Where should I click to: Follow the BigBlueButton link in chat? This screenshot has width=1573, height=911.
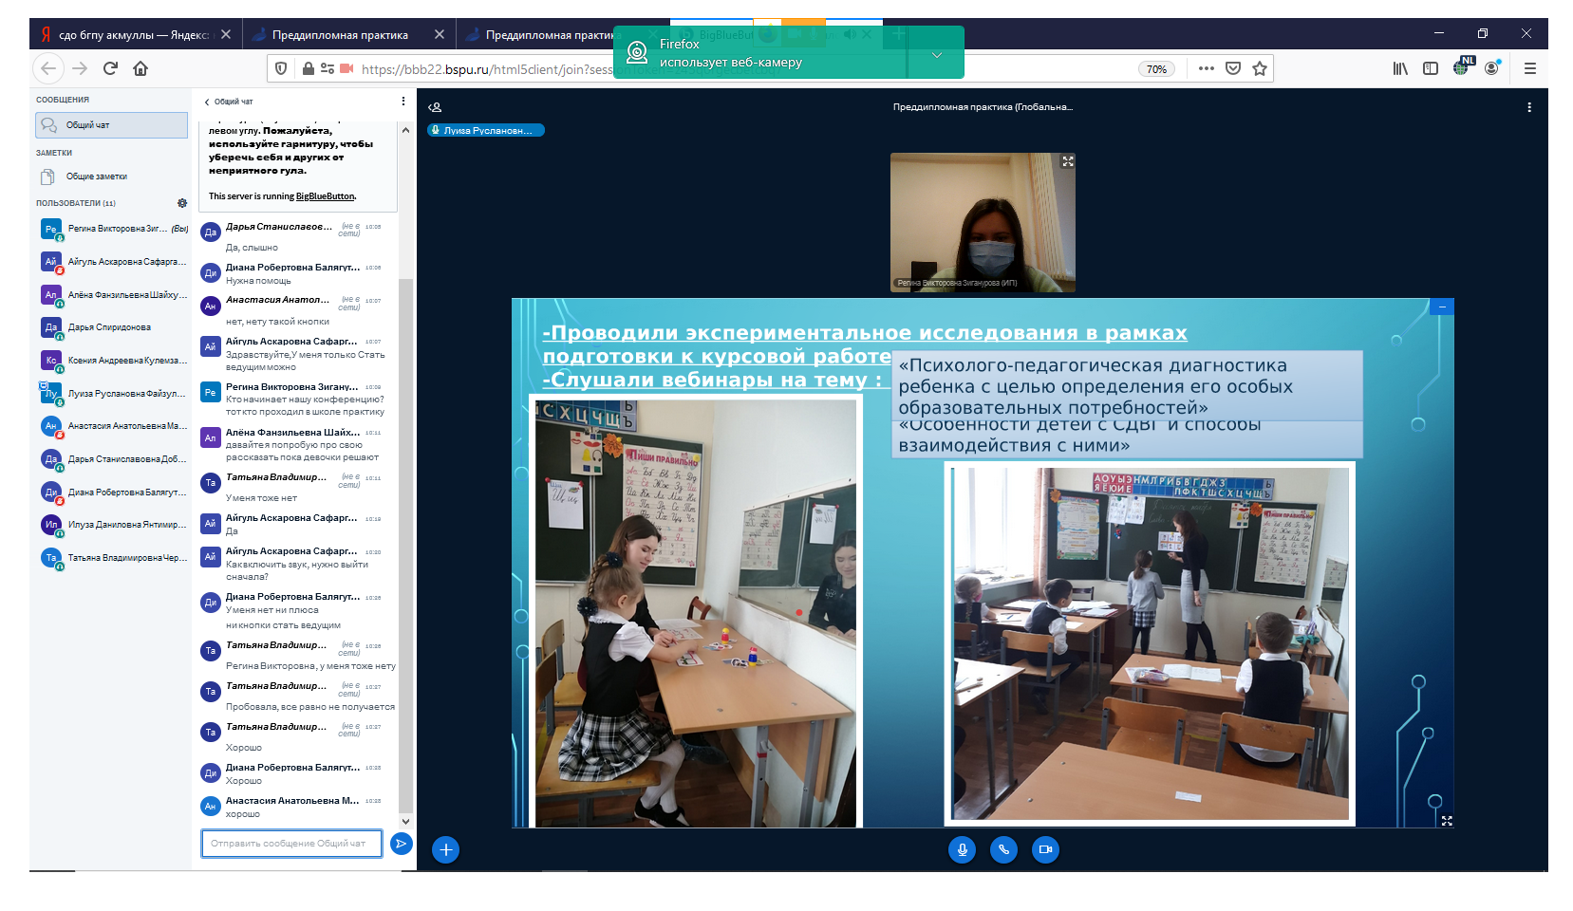coord(325,196)
